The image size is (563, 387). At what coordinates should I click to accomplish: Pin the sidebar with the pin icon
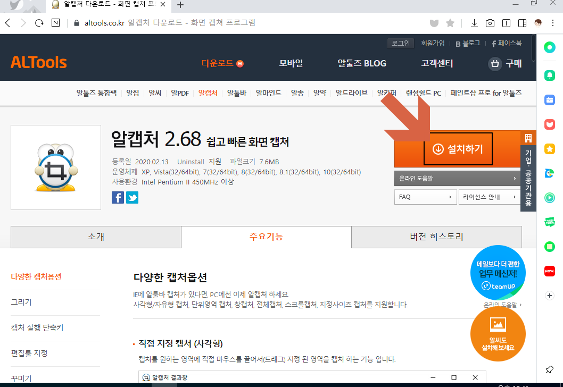point(549,369)
